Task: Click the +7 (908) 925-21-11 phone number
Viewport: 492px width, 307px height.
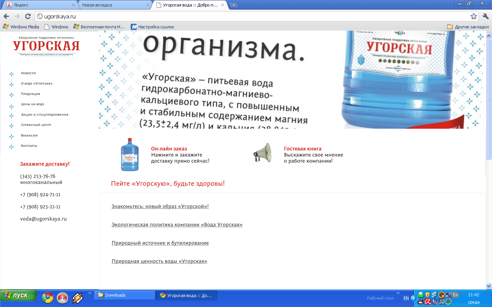Action: pos(40,207)
